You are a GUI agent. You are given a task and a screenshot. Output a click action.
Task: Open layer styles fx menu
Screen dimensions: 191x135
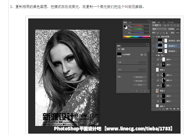[163, 109]
